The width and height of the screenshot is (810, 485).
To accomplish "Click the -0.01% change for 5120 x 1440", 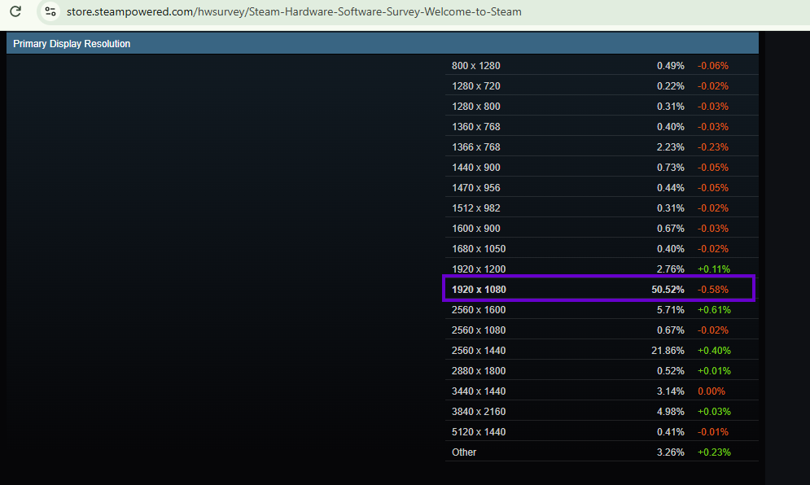I will click(x=713, y=432).
